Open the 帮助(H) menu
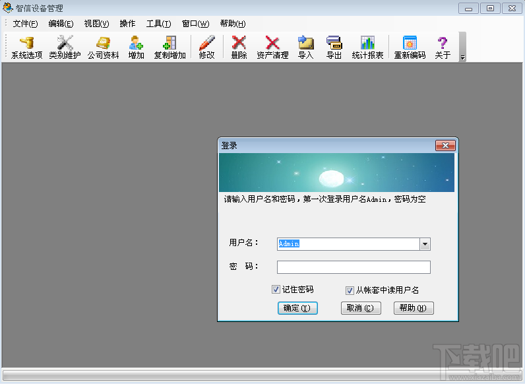Image resolution: width=525 pixels, height=384 pixels. tap(233, 24)
